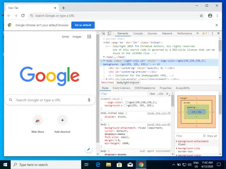The image size is (226, 169).
Task: Show more DevTools tabs via the chevron
Action: coord(197,33)
